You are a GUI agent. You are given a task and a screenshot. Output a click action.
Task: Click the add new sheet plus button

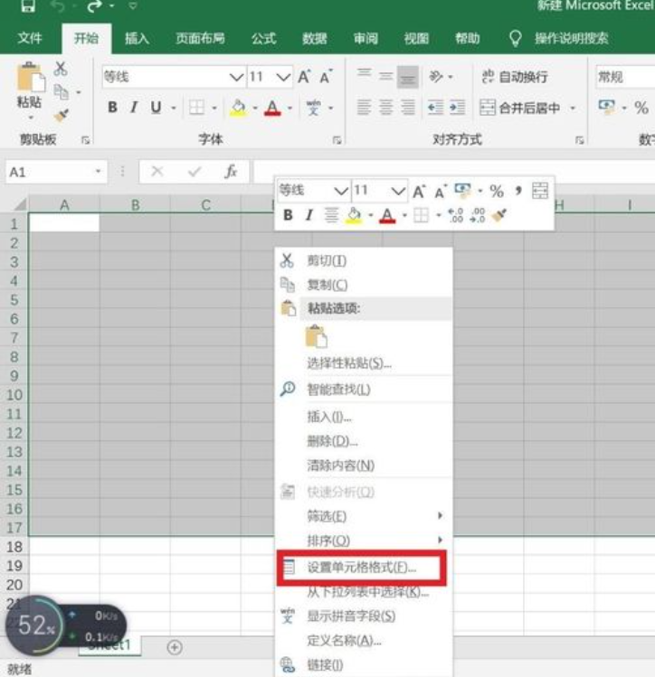point(175,647)
